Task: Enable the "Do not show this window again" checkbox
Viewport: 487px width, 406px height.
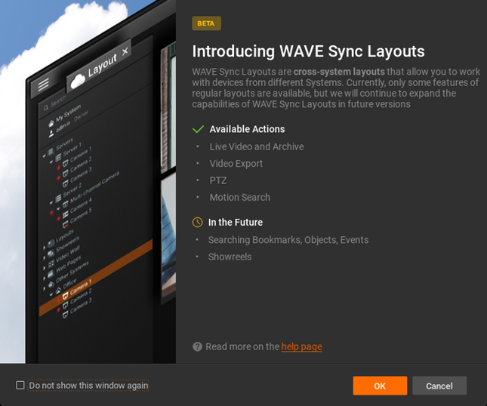Action: coord(20,385)
